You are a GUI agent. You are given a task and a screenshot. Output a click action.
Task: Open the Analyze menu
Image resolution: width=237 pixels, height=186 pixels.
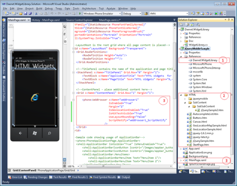(x=111, y=9)
